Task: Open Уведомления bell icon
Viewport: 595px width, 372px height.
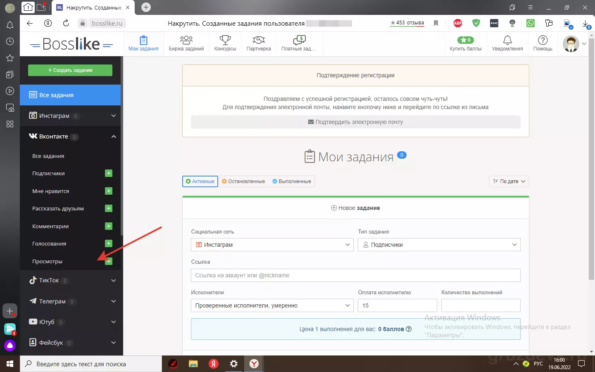Action: [x=507, y=40]
